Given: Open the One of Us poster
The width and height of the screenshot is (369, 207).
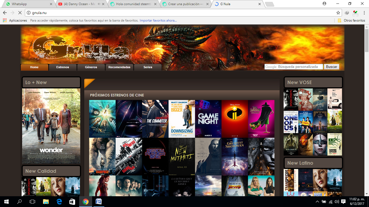Looking at the screenshot, I should coord(291,122).
